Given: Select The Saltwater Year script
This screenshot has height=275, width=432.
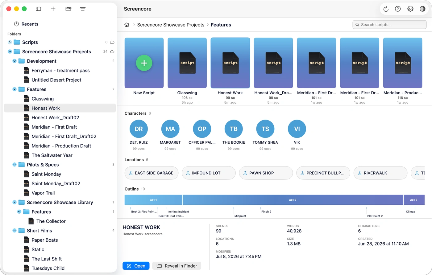Looking at the screenshot, I should [60, 155].
